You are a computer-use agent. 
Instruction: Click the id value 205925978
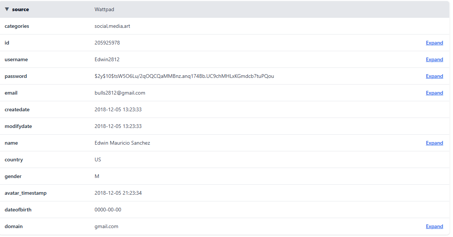click(107, 43)
